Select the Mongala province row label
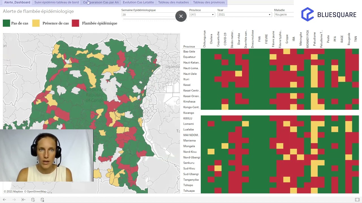This screenshot has width=362, height=203. click(189, 146)
